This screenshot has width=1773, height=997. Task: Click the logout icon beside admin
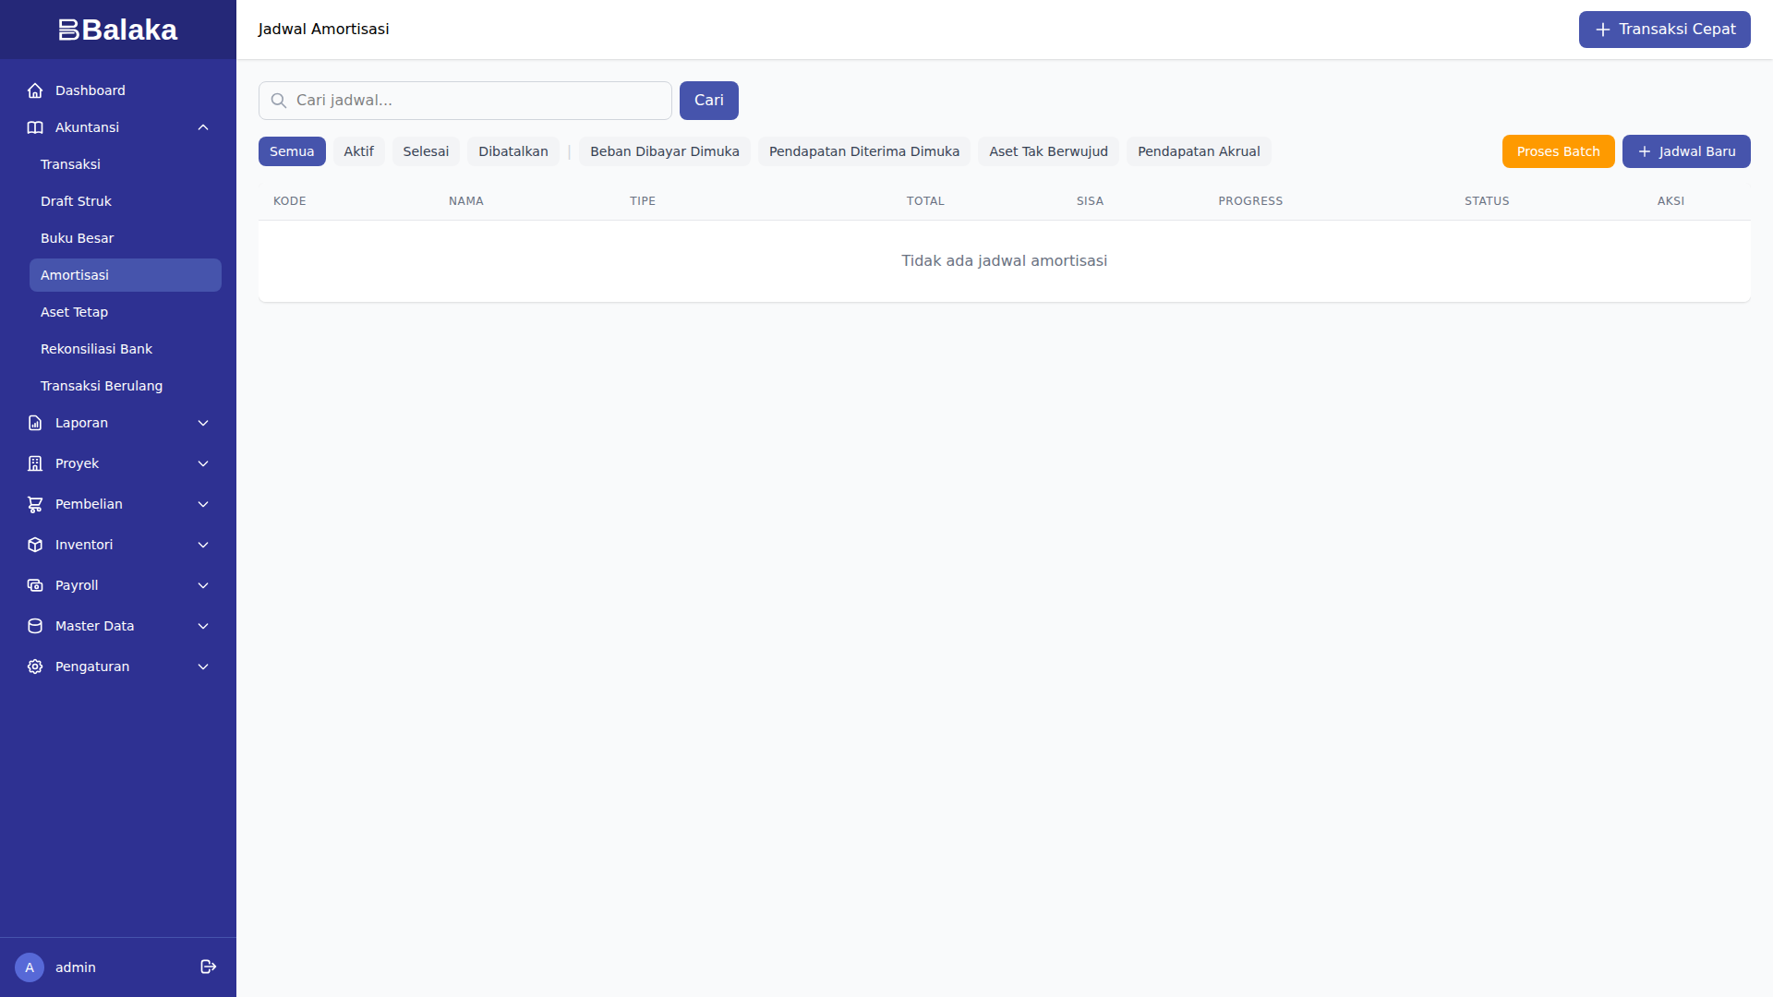(209, 967)
